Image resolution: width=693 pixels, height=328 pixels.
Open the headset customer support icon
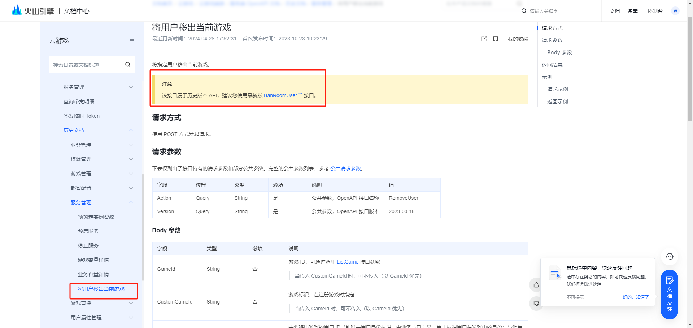tap(670, 257)
